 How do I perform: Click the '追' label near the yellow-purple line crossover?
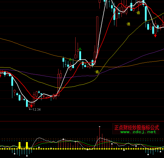tap(97, 72)
